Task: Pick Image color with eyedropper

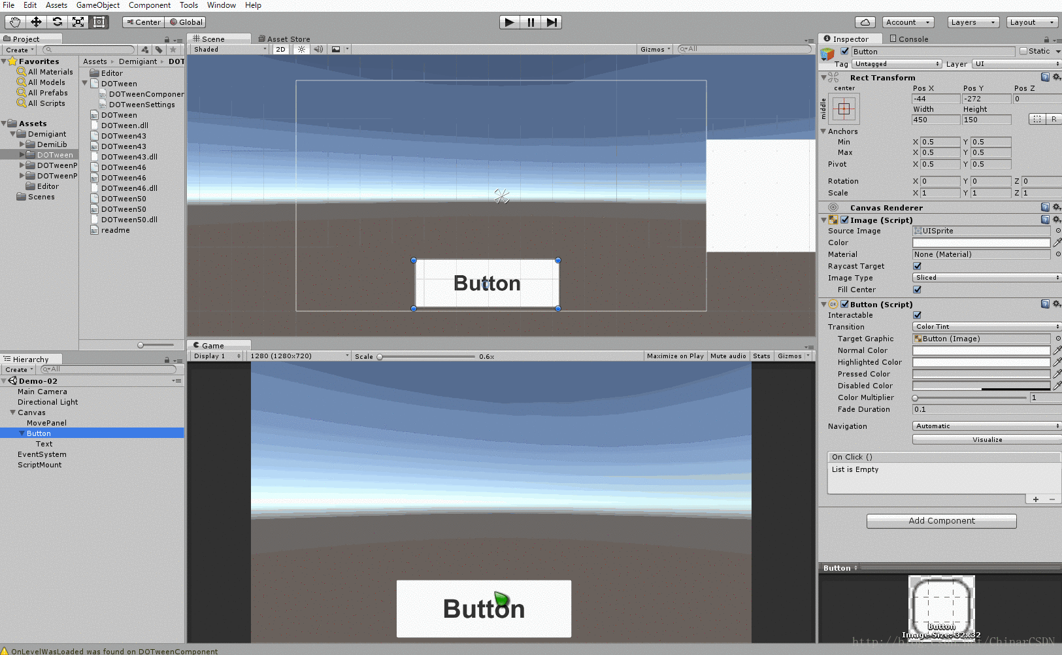Action: (x=1057, y=243)
